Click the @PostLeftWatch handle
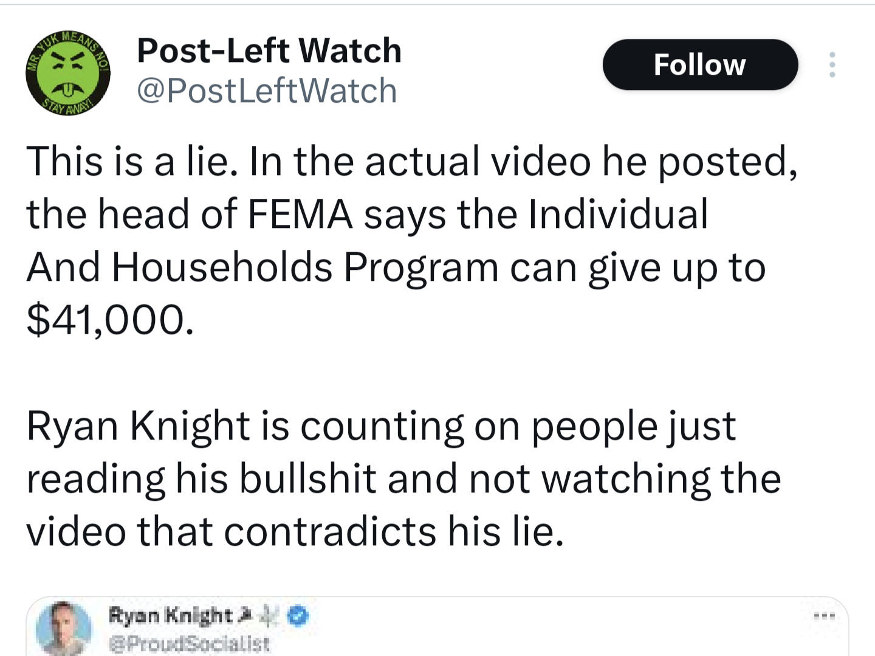This screenshot has width=875, height=656. point(267,91)
